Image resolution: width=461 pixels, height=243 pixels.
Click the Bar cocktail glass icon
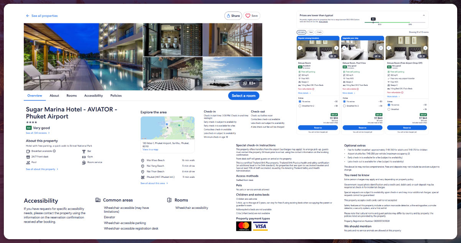coord(84,151)
